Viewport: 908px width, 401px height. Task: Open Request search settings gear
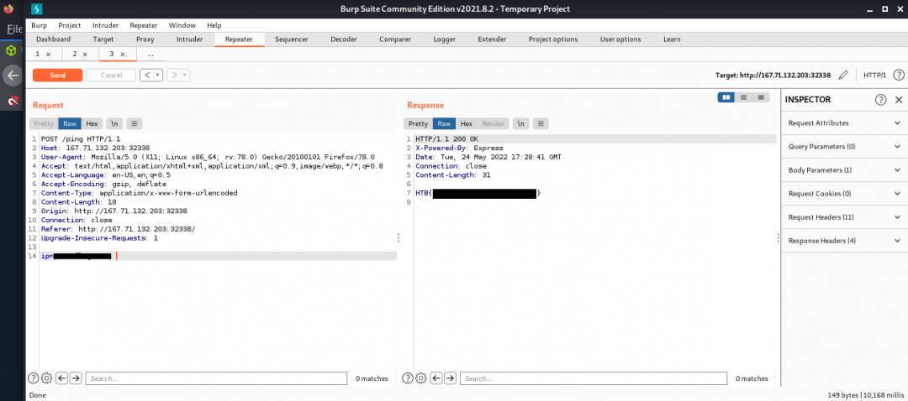click(47, 378)
